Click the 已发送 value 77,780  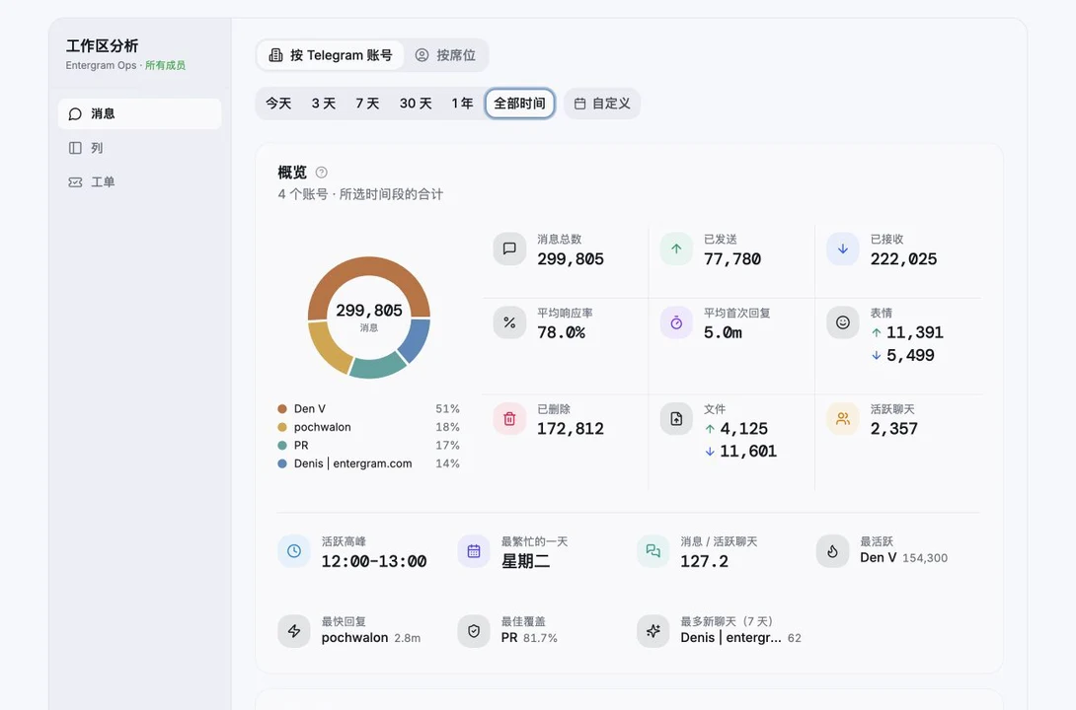pyautogui.click(x=732, y=259)
